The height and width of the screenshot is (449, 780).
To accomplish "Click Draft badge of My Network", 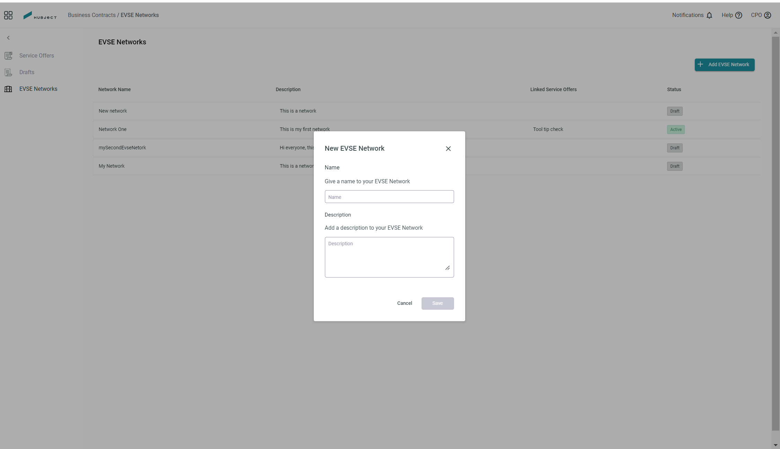I will [x=675, y=166].
